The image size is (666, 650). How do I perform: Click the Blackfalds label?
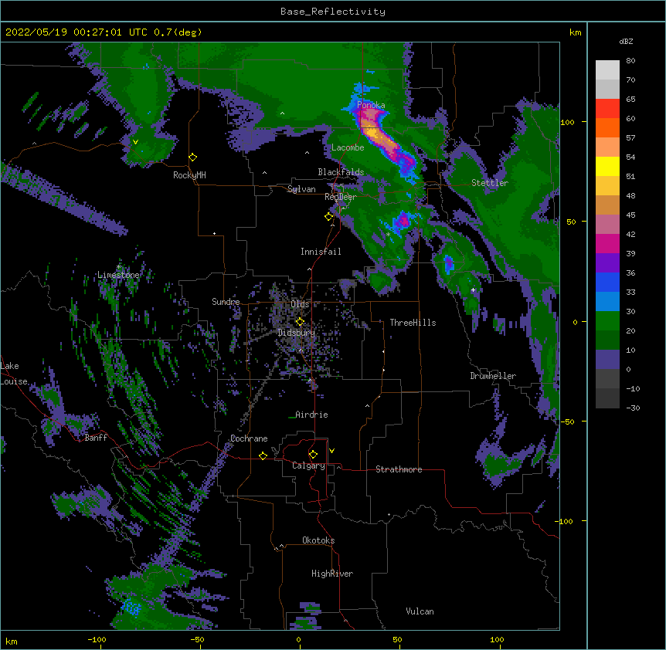tap(341, 172)
